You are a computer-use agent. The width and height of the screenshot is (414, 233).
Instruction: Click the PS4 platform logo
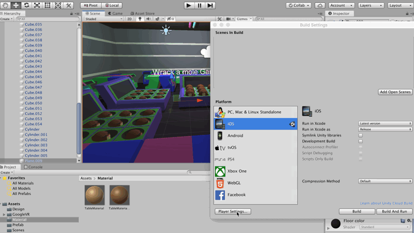pos(220,159)
